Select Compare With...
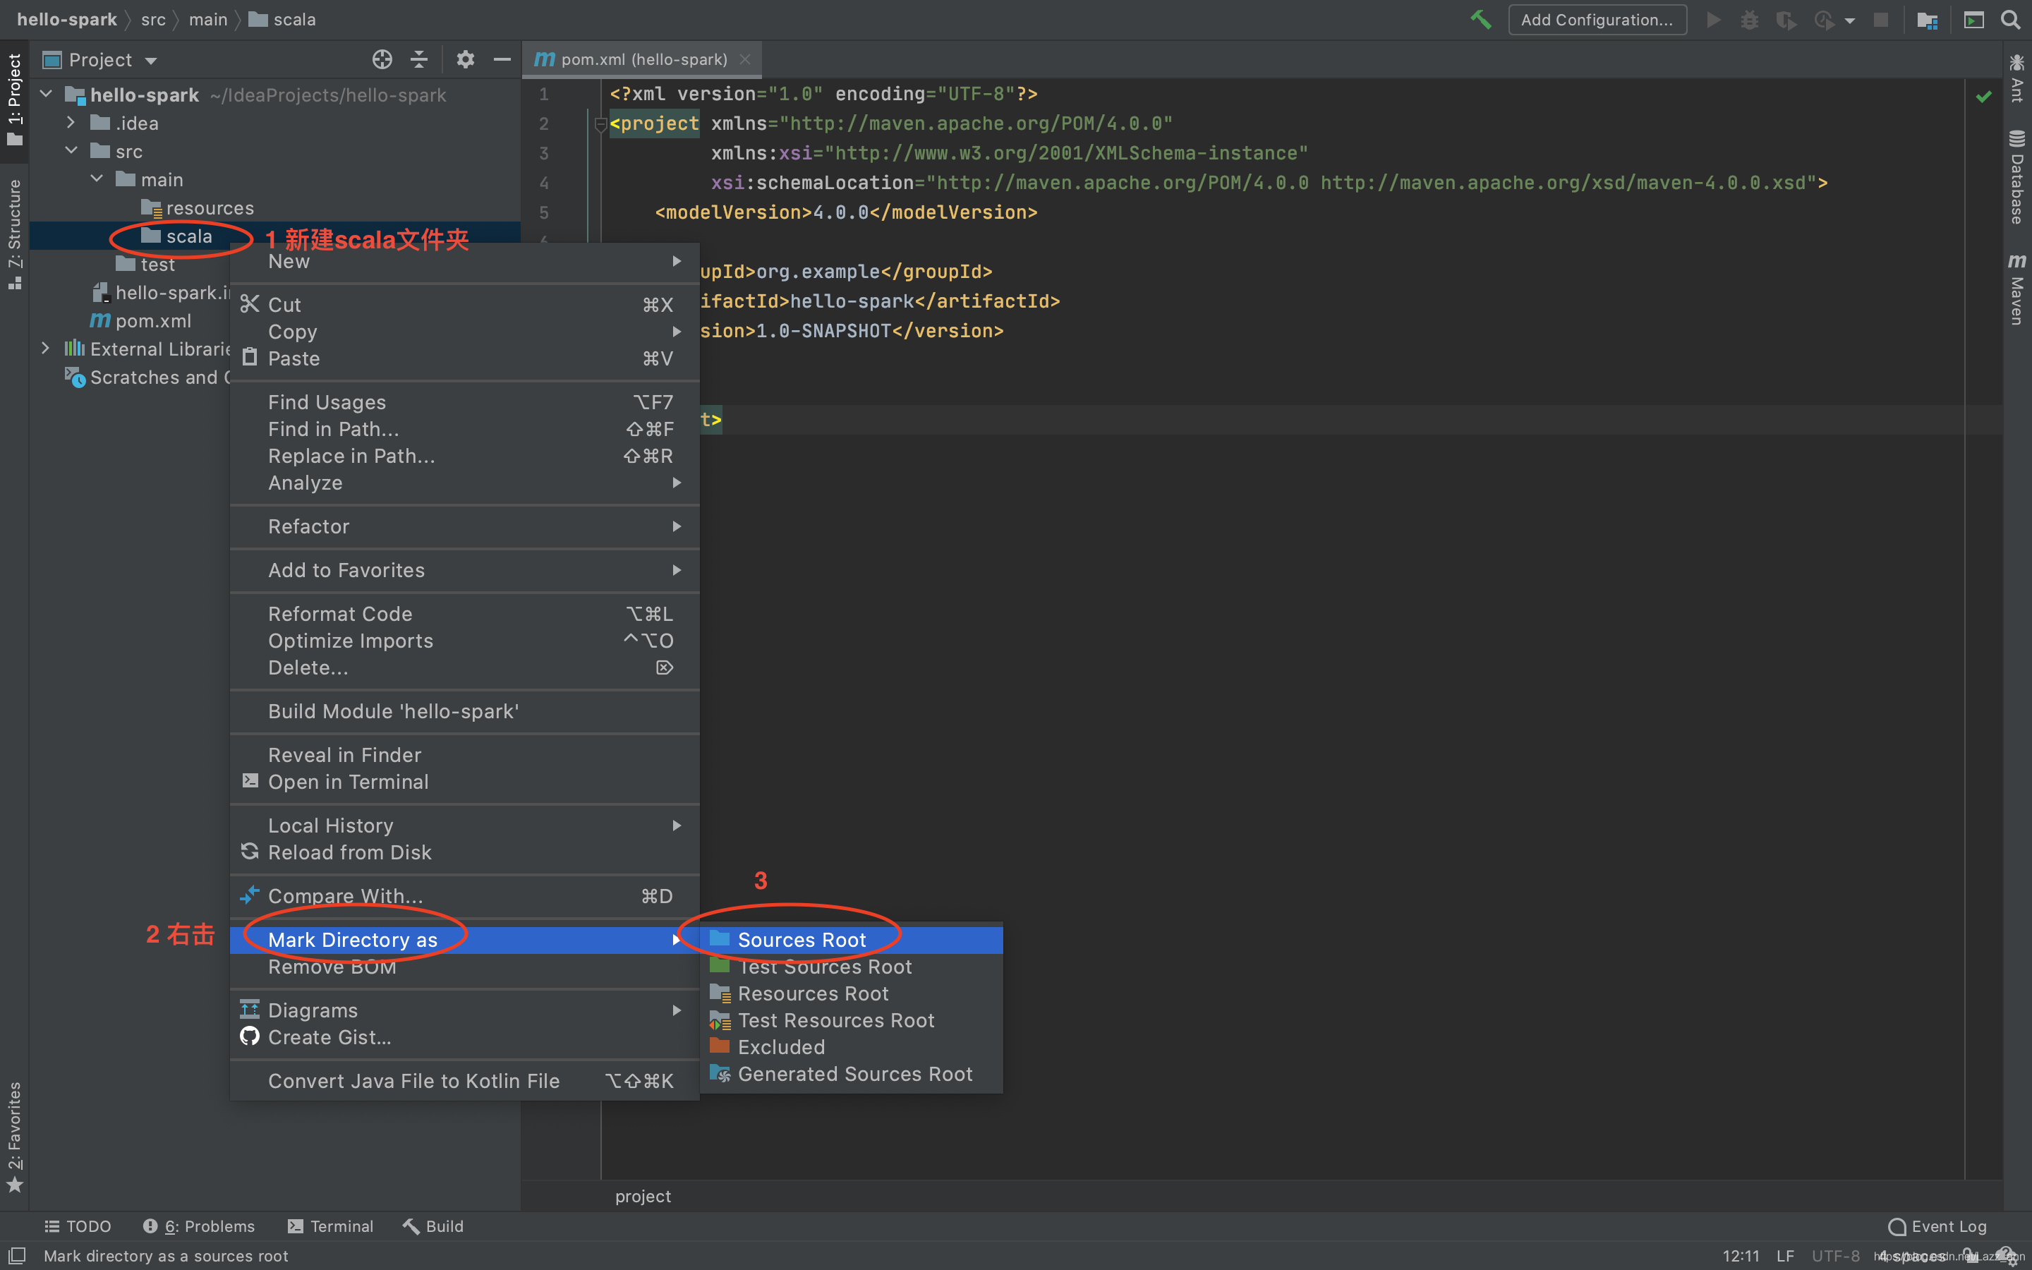 464,895
